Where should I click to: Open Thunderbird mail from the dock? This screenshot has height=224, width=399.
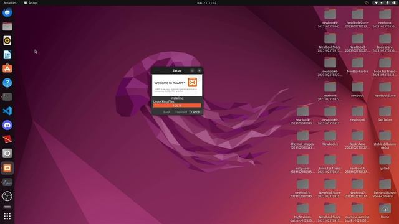point(7,12)
